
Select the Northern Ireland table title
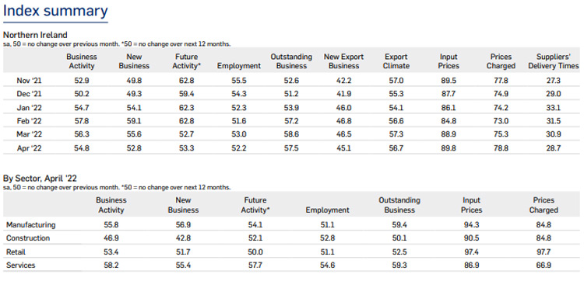click(35, 35)
